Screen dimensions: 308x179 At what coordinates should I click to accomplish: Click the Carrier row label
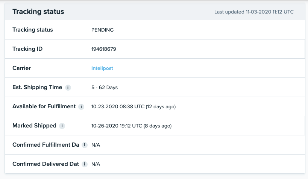22,68
